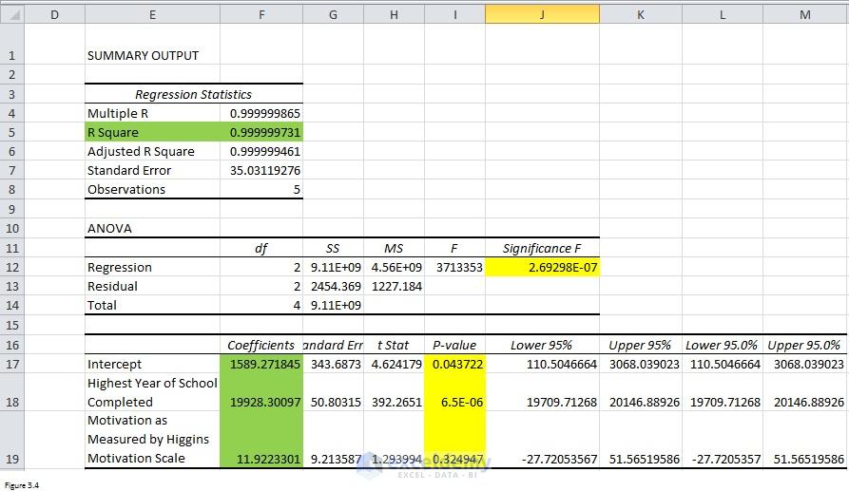Click the Significance F header cell
The image size is (849, 491).
click(x=543, y=248)
